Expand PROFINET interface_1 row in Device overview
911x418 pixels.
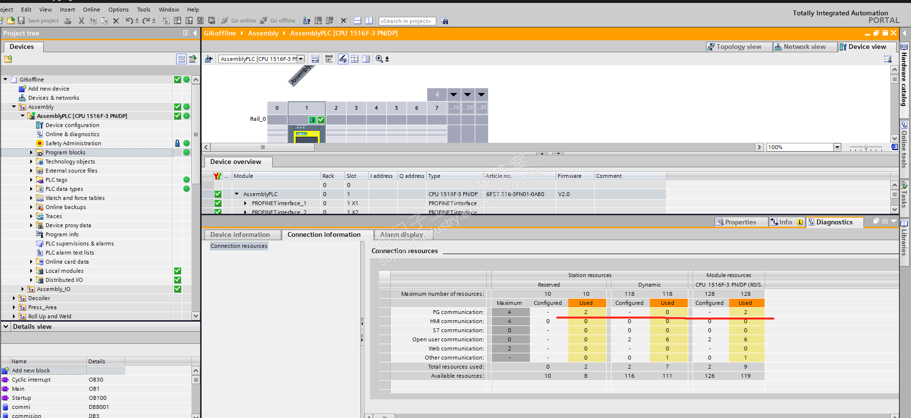tap(245, 203)
